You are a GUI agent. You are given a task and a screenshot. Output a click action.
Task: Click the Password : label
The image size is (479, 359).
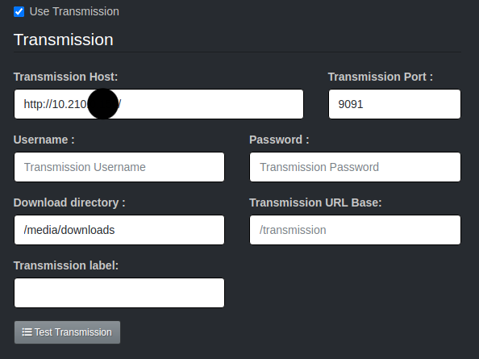[279, 140]
